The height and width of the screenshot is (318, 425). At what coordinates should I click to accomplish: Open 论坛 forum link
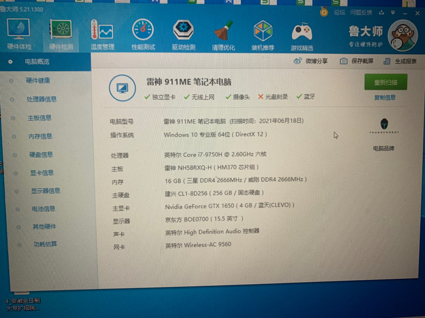339,12
